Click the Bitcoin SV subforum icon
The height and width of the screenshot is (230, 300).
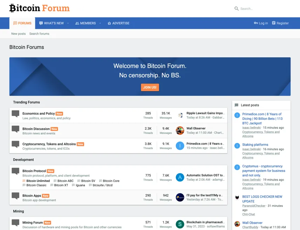(x=79, y=181)
